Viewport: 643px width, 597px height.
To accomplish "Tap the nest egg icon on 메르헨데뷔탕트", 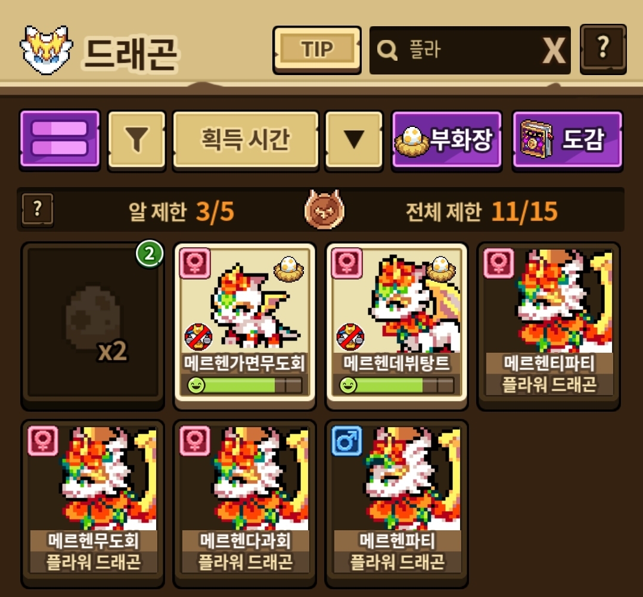I will click(x=441, y=268).
